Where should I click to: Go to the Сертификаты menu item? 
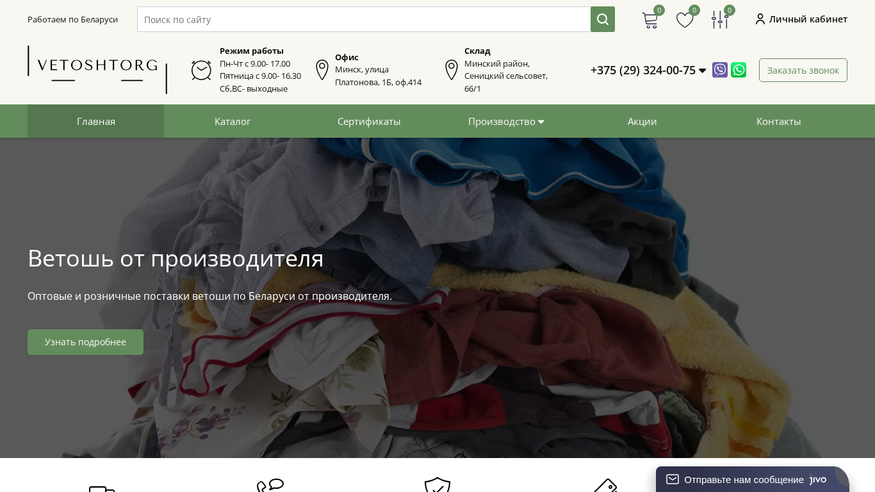coord(369,121)
